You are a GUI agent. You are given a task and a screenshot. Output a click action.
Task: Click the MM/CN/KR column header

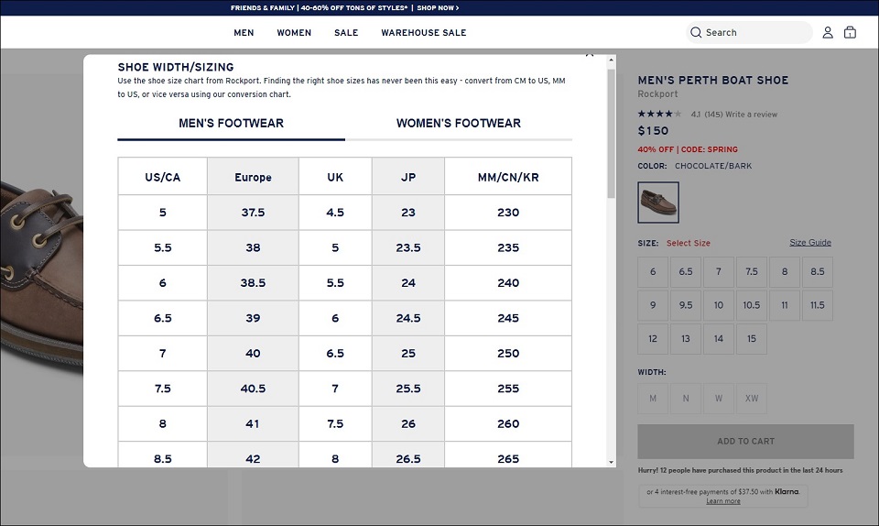[508, 177]
